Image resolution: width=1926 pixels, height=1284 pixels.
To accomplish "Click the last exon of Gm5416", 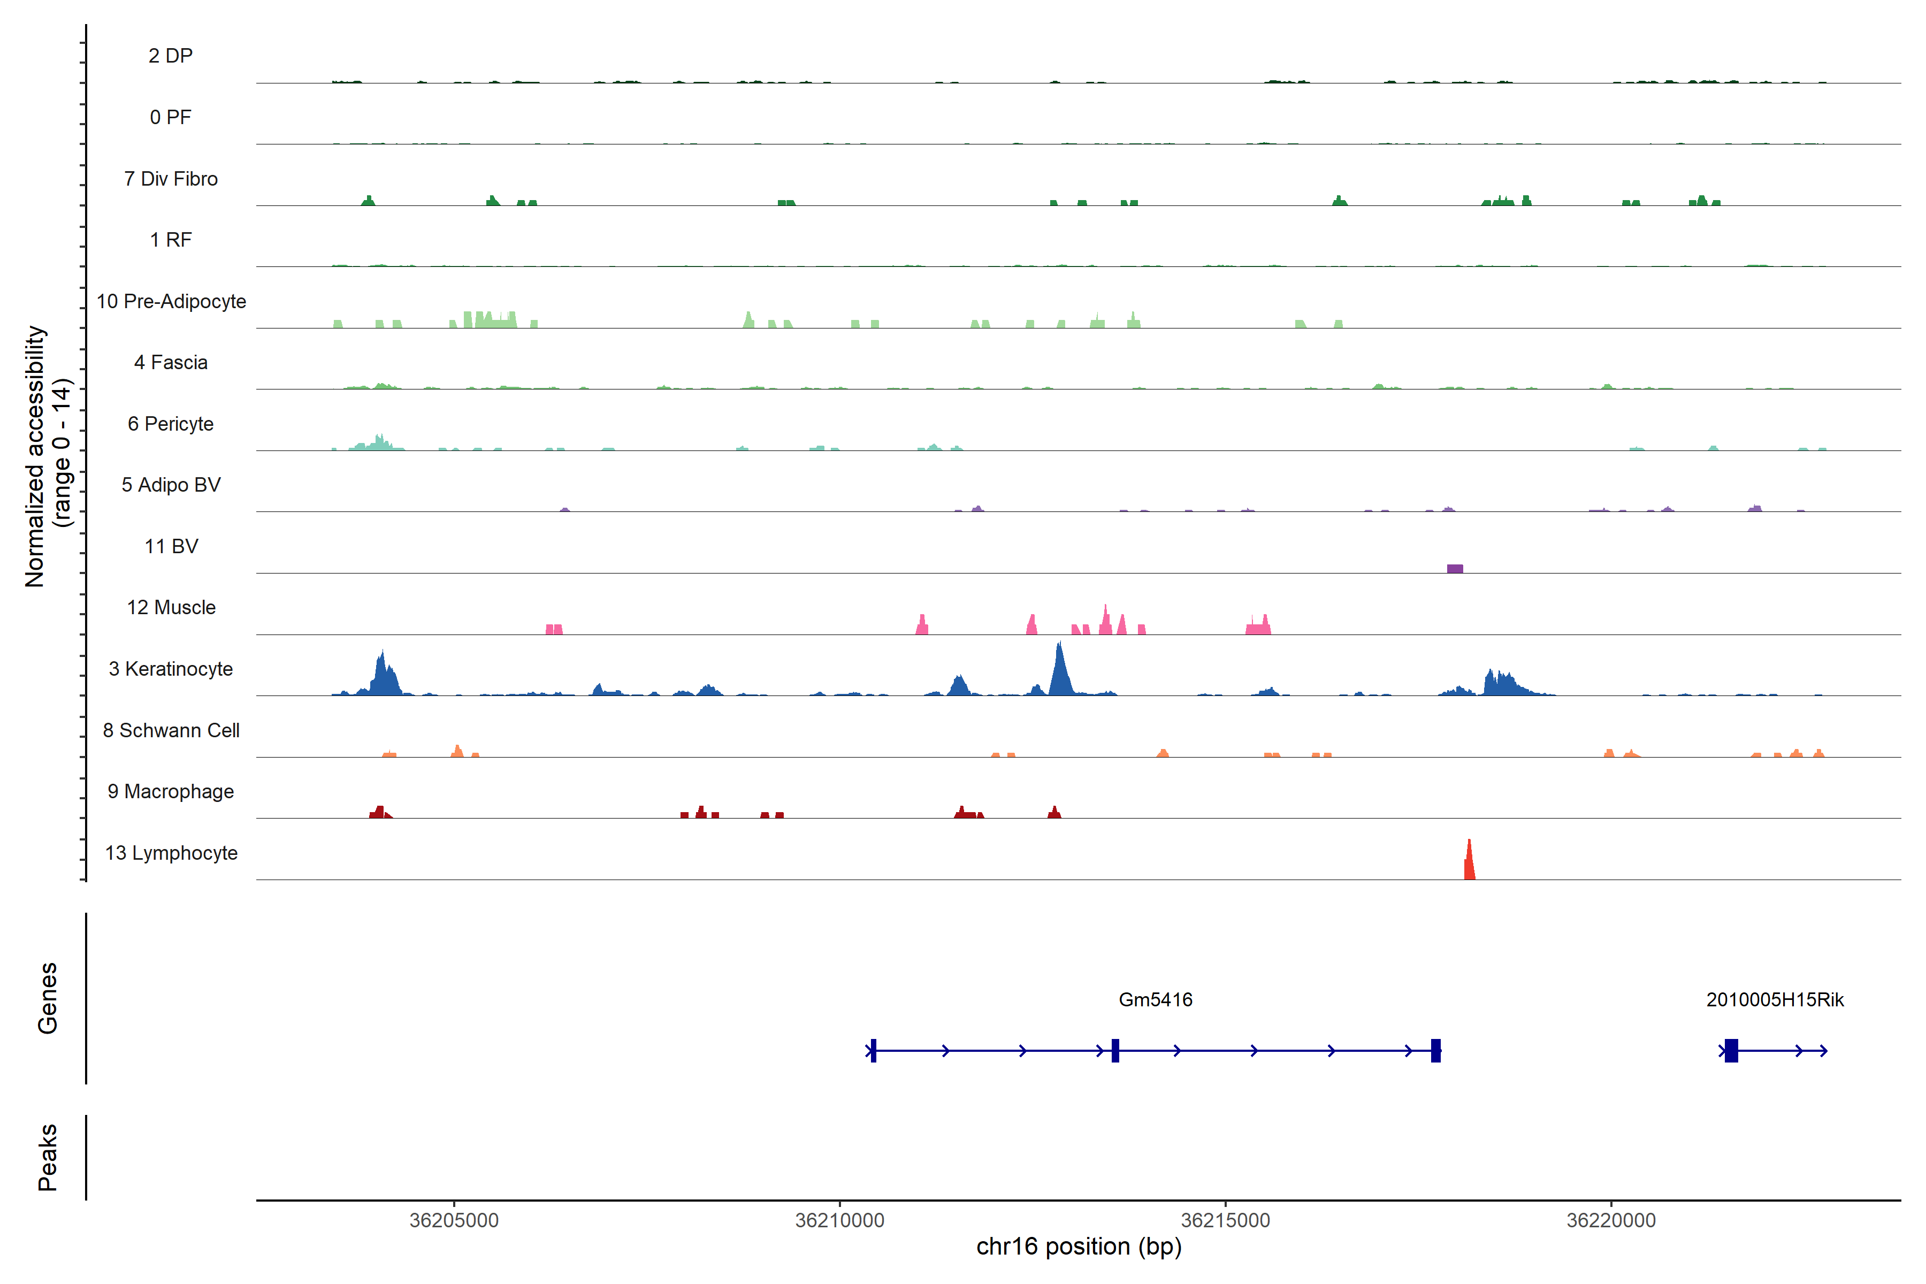I will (x=1435, y=1051).
